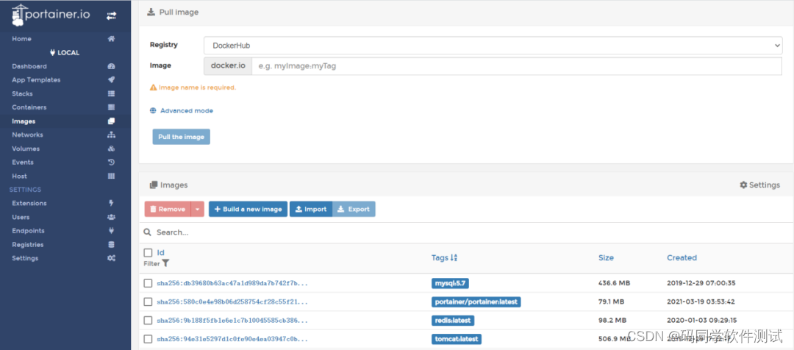This screenshot has height=350, width=794.
Task: Click the Pull image download icon
Action: (151, 12)
